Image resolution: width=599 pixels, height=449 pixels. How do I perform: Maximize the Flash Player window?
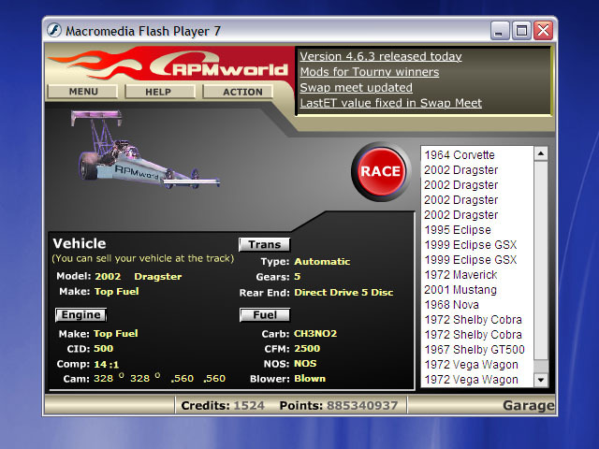coord(521,31)
